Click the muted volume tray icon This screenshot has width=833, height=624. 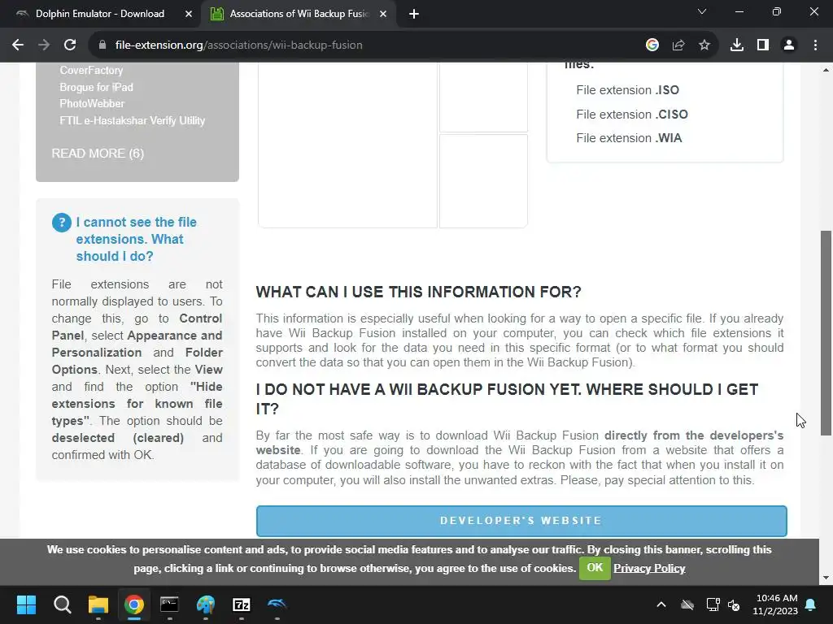[734, 604]
